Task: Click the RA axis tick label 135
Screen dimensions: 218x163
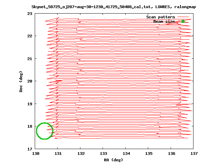Action: coord(149,153)
